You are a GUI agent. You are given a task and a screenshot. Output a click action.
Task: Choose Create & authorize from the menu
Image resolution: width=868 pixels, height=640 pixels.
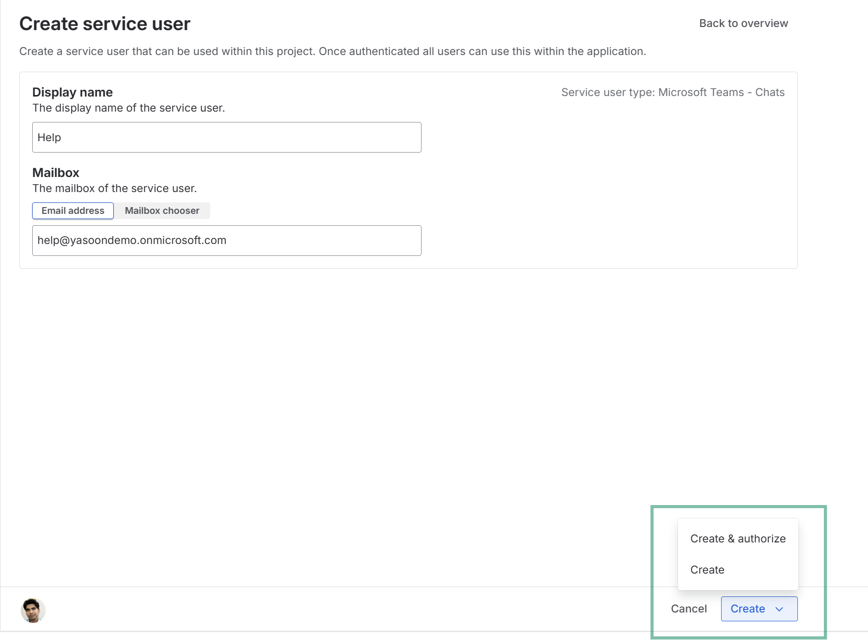click(737, 539)
